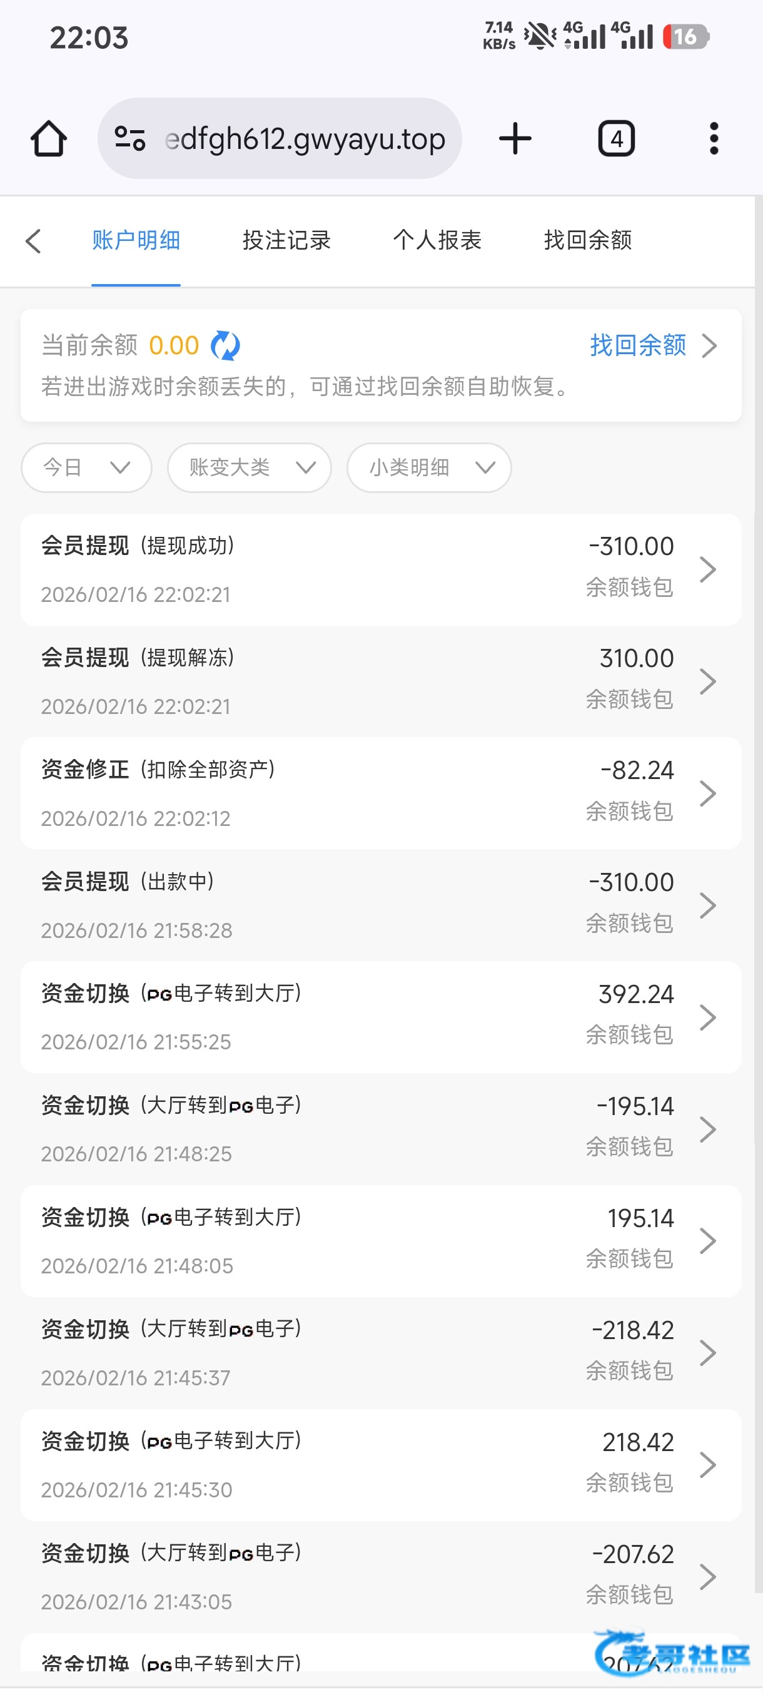Switch to the 个人报表 tab
The height and width of the screenshot is (1697, 763).
(437, 241)
